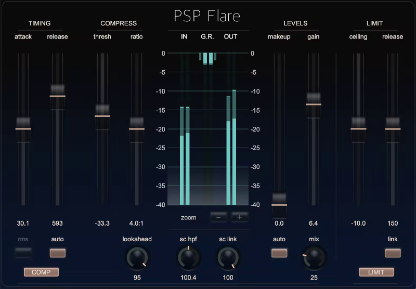Click the OUT meter label
Screen dimensions: 416x289
[x=230, y=36]
